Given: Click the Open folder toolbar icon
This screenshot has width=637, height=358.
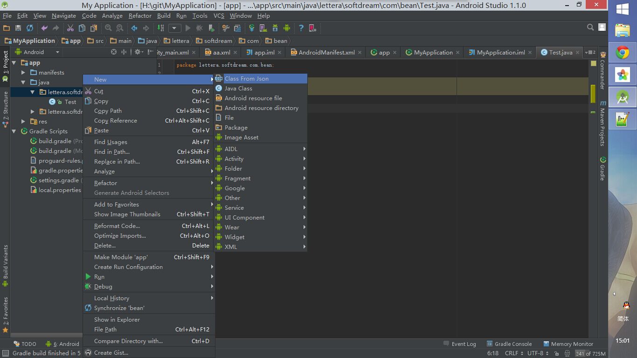Looking at the screenshot, I should click(x=7, y=28).
